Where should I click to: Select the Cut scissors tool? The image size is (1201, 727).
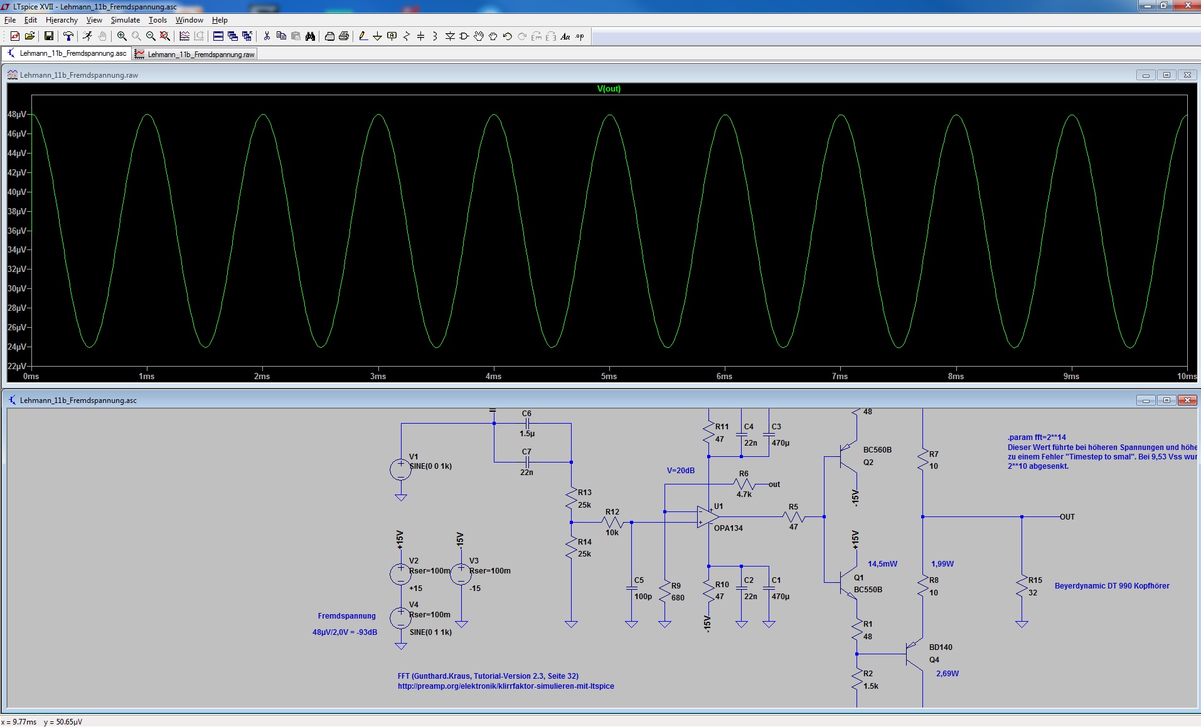click(267, 36)
